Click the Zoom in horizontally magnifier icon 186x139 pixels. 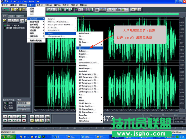(32, 117)
